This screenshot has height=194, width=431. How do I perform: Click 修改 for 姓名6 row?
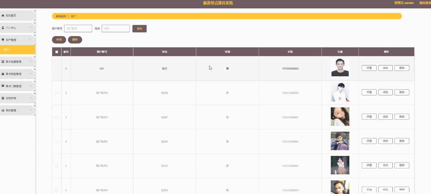(385, 141)
